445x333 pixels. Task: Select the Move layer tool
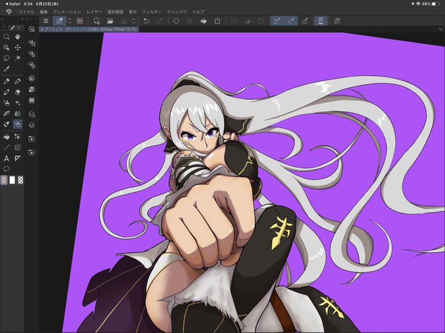(x=18, y=48)
